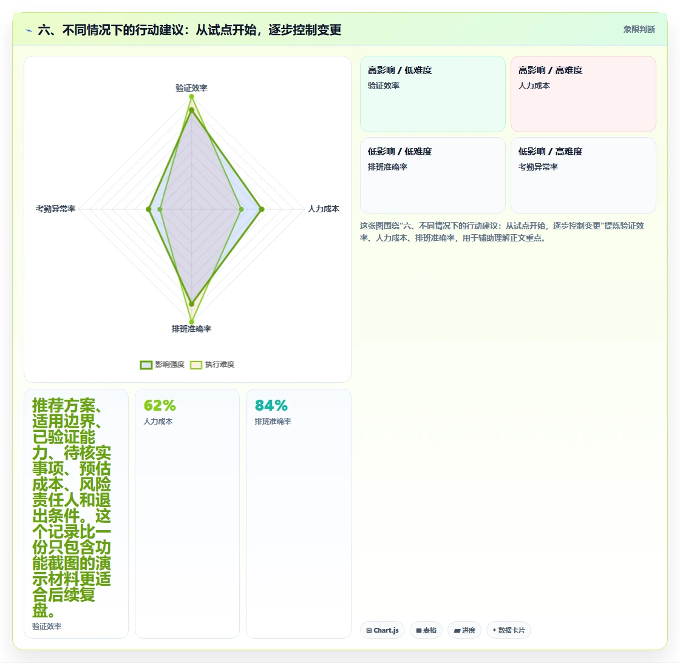The width and height of the screenshot is (680, 663).
Task: Click the 象限判断 label in the header
Action: 639,30
